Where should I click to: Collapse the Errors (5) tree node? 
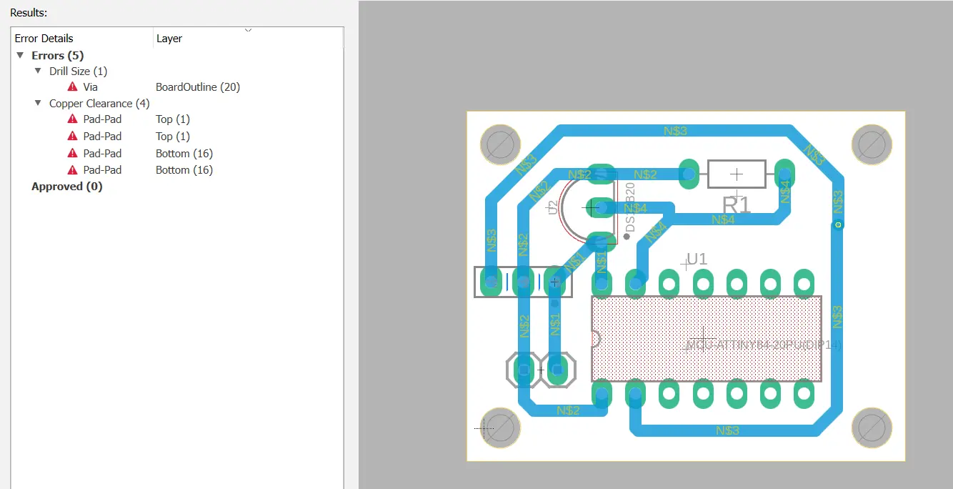pyautogui.click(x=20, y=55)
